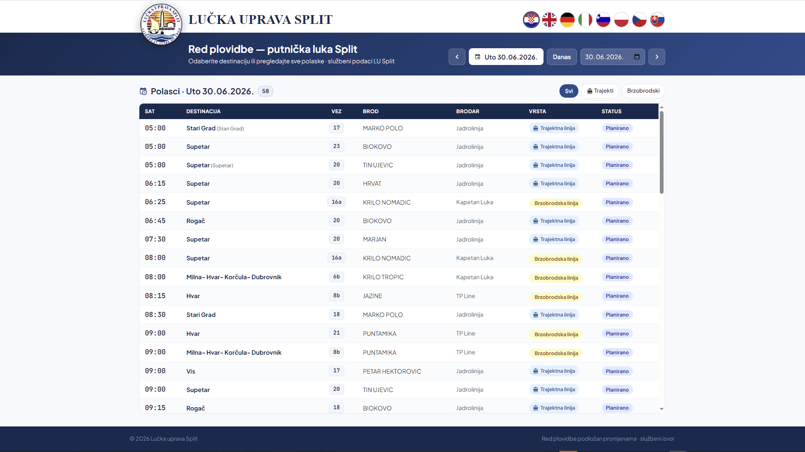Switch language to English flag

549,20
